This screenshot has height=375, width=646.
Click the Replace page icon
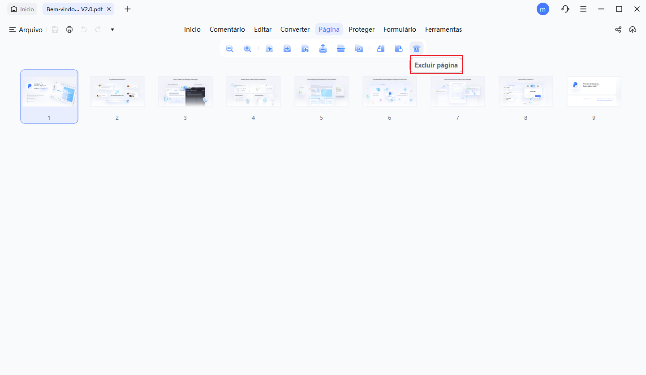[359, 48]
